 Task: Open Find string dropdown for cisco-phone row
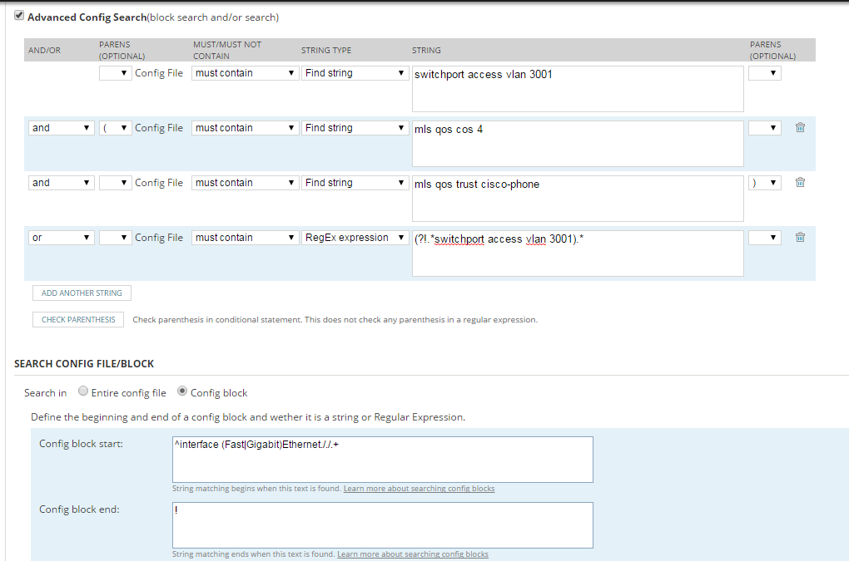click(x=355, y=183)
